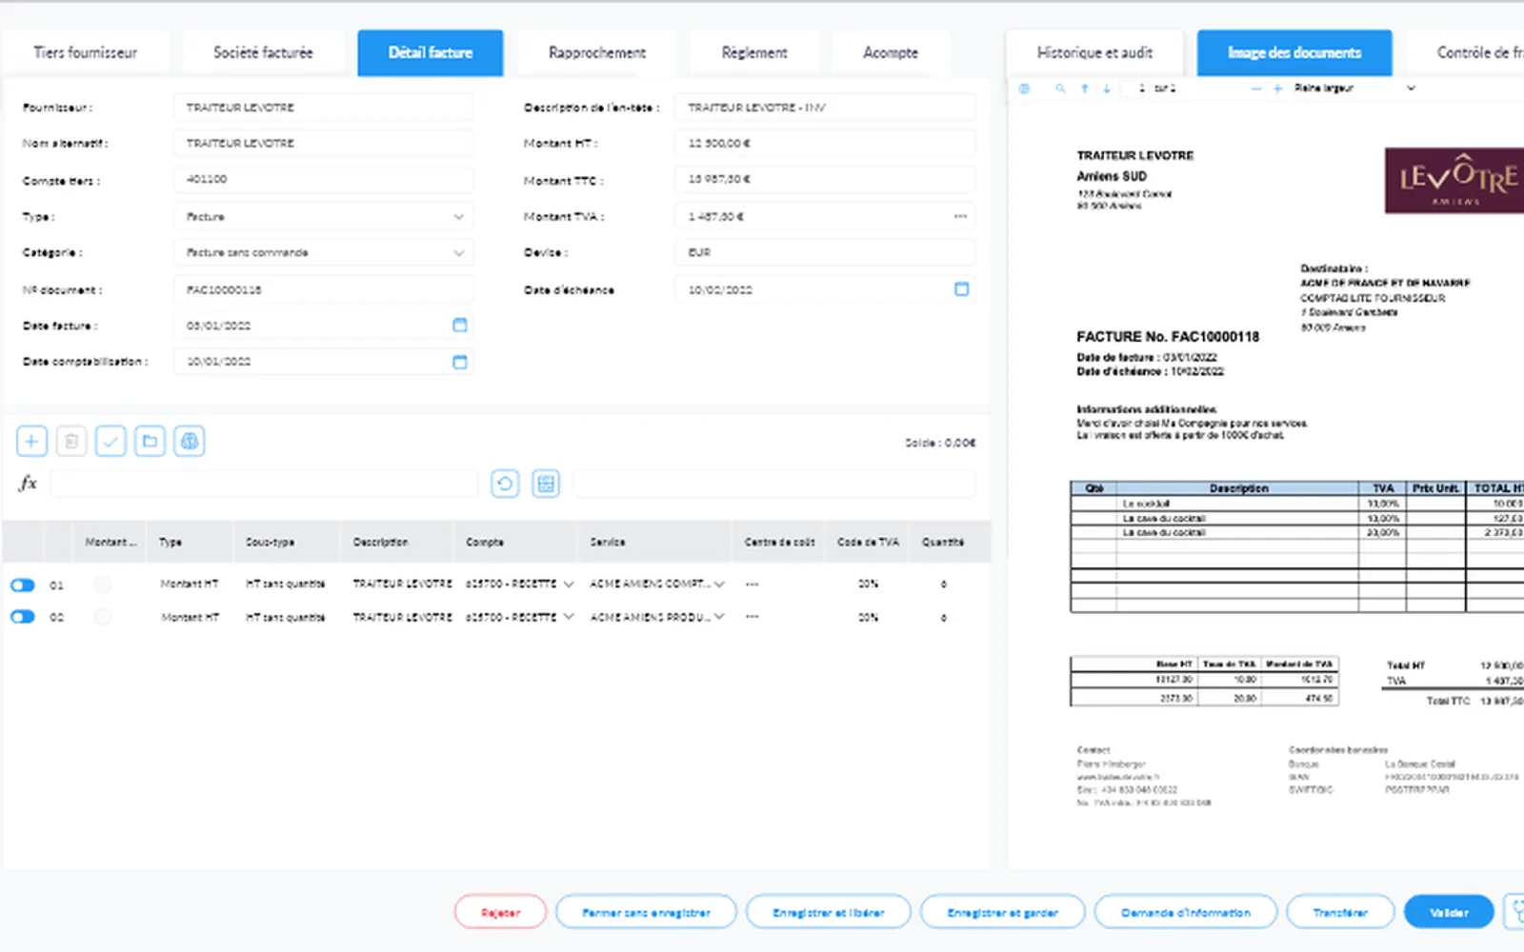This screenshot has width=1524, height=952.
Task: Click the delete line trash icon
Action: [71, 441]
